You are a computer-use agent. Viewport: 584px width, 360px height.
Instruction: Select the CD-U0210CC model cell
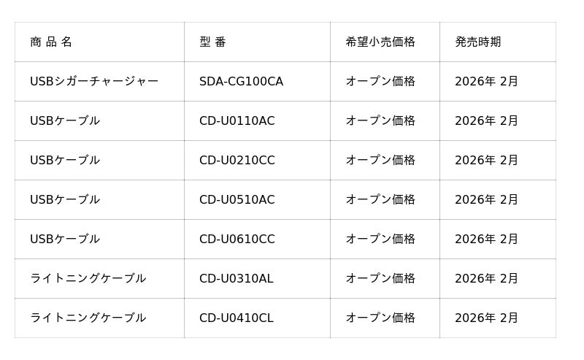tap(237, 161)
